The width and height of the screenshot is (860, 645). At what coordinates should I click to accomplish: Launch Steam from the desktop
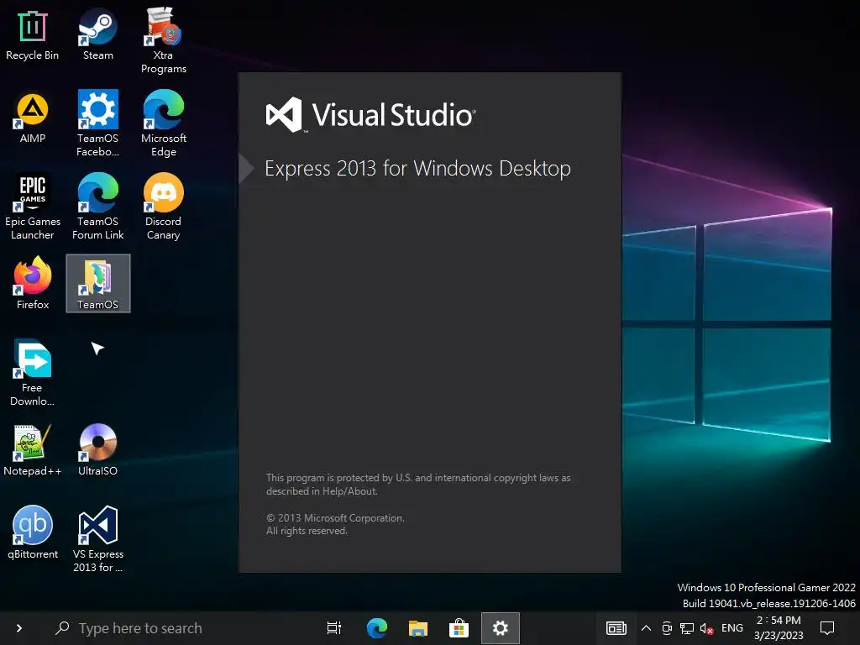click(x=97, y=34)
